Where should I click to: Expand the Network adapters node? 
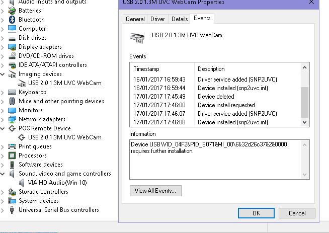pyautogui.click(x=3, y=119)
